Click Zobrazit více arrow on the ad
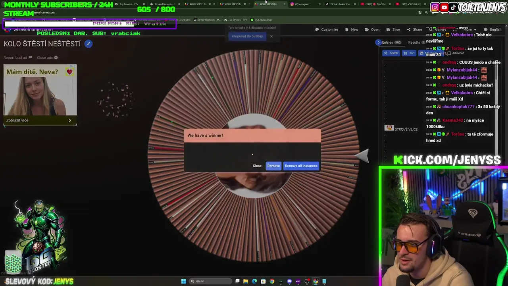 pyautogui.click(x=69, y=120)
